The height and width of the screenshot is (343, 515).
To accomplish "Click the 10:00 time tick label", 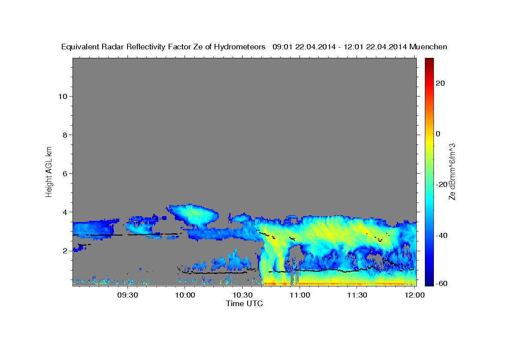I will 185,295.
